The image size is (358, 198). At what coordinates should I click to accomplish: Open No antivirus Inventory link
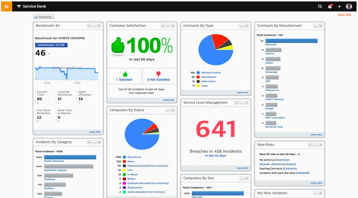point(282,160)
